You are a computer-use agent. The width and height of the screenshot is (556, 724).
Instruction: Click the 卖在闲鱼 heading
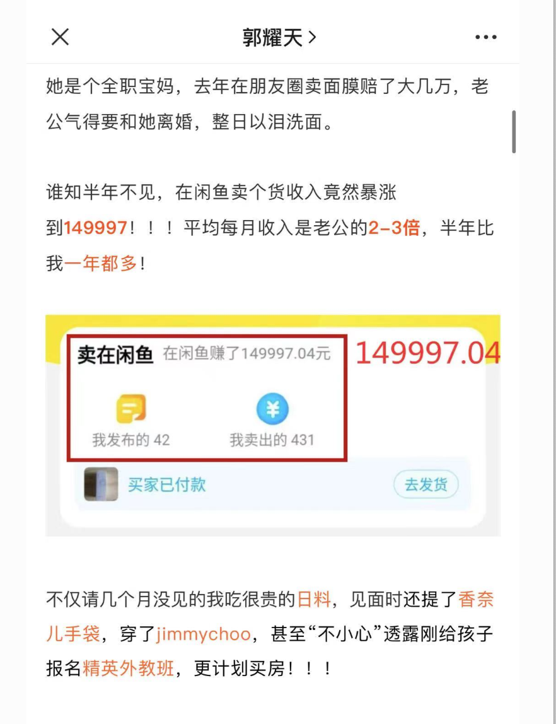click(115, 354)
